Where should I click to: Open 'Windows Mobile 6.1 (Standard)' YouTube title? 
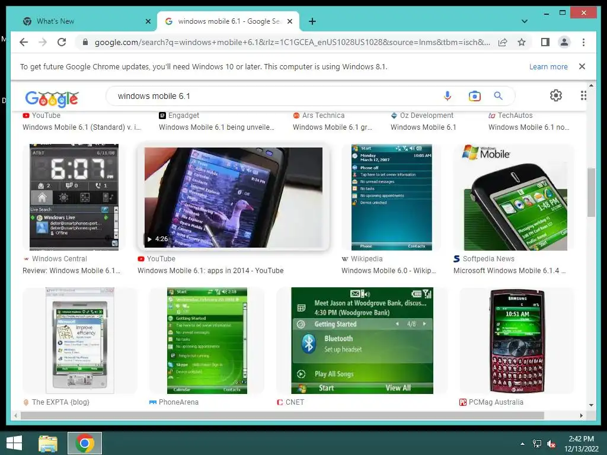click(81, 127)
